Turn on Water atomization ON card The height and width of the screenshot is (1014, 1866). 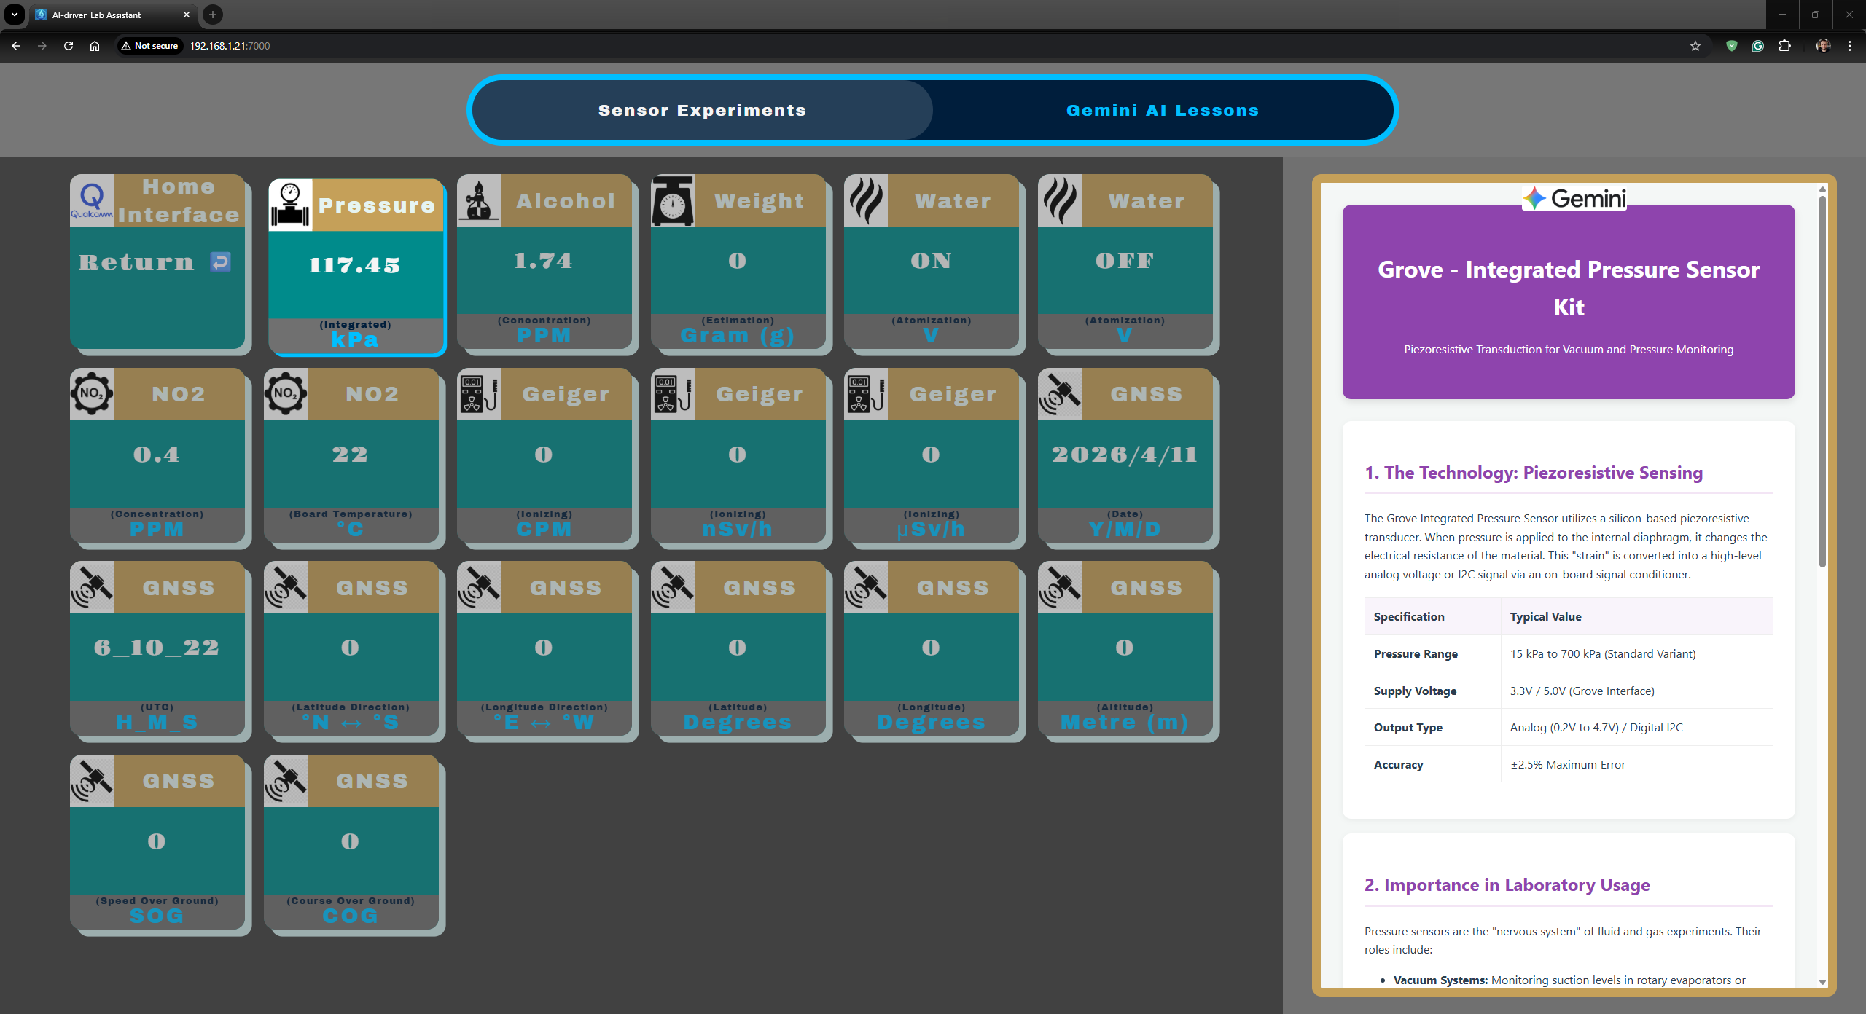932,262
